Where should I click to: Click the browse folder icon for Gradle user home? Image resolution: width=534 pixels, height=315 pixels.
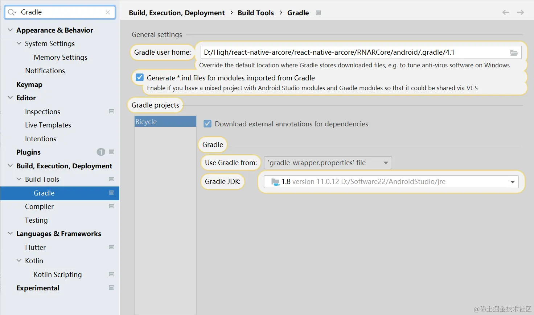point(514,52)
